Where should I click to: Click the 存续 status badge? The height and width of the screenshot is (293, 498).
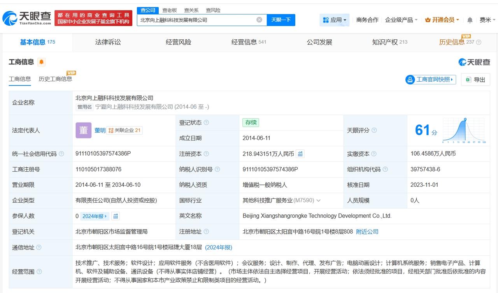(251, 123)
